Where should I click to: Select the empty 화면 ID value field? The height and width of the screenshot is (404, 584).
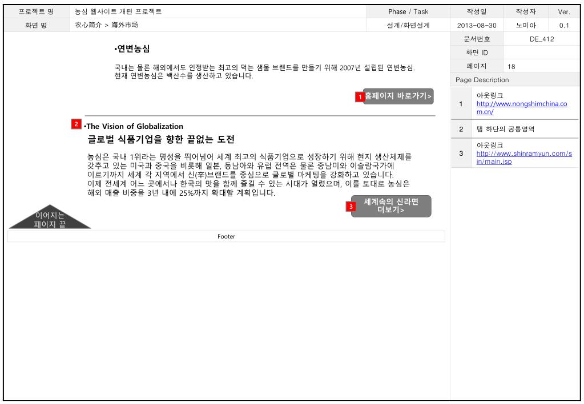(x=542, y=52)
